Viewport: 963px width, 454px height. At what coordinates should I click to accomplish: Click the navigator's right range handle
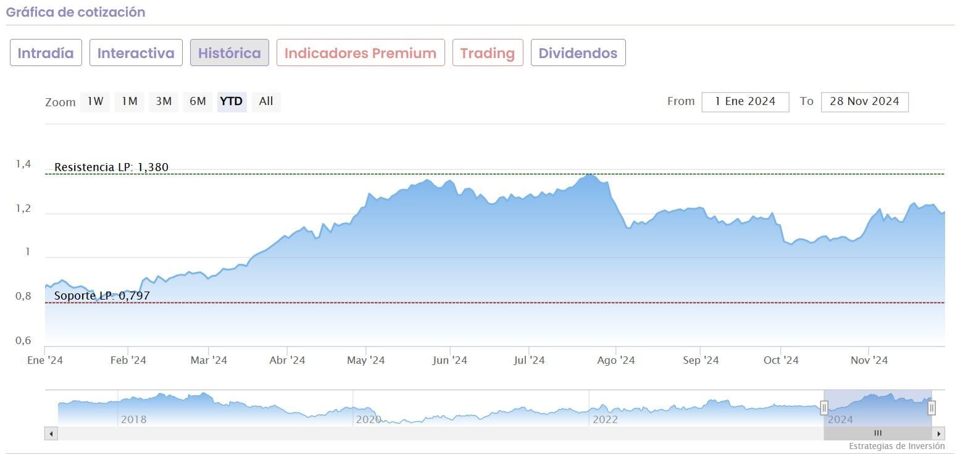[932, 408]
